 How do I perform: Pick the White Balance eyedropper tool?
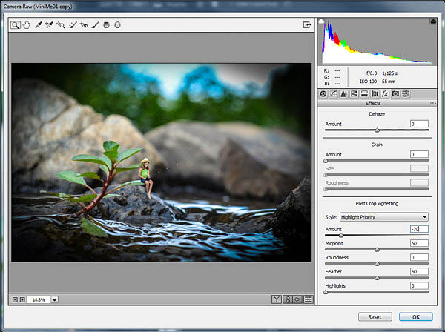pyautogui.click(x=39, y=25)
